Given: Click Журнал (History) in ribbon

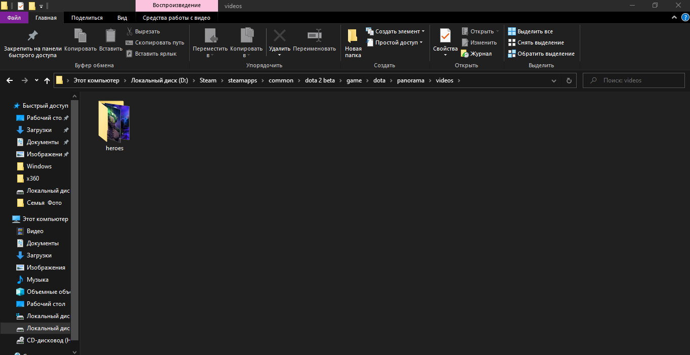Looking at the screenshot, I should coord(476,54).
